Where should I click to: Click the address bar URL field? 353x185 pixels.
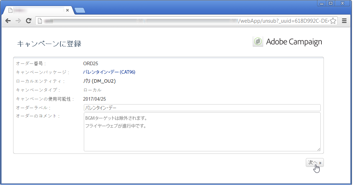click(x=186, y=21)
